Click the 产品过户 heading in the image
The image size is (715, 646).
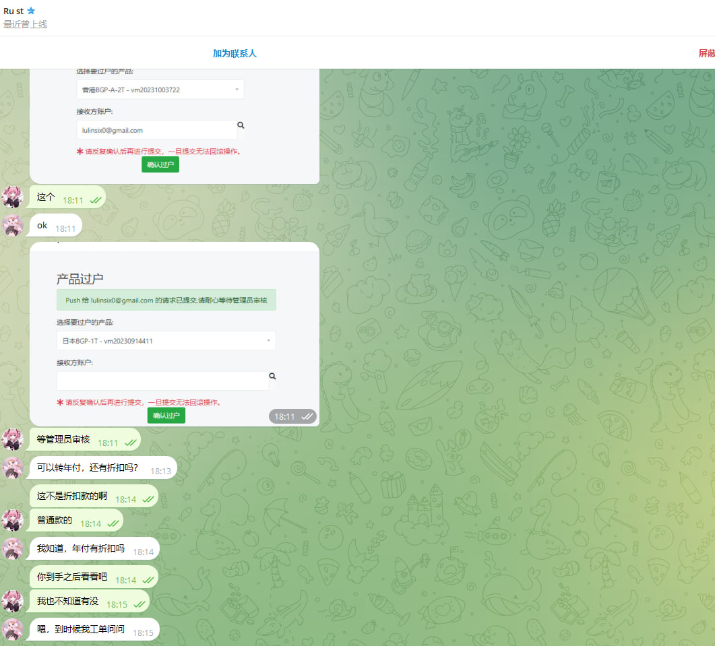pyautogui.click(x=80, y=279)
